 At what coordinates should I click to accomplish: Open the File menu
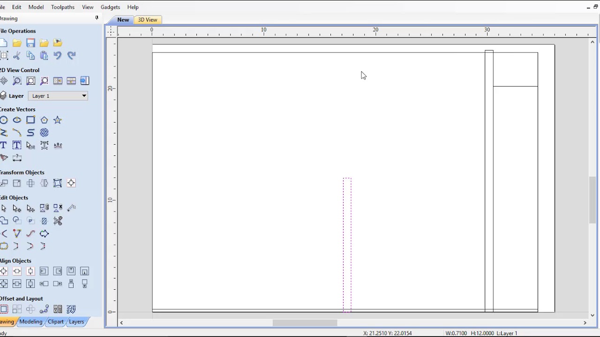pos(2,7)
